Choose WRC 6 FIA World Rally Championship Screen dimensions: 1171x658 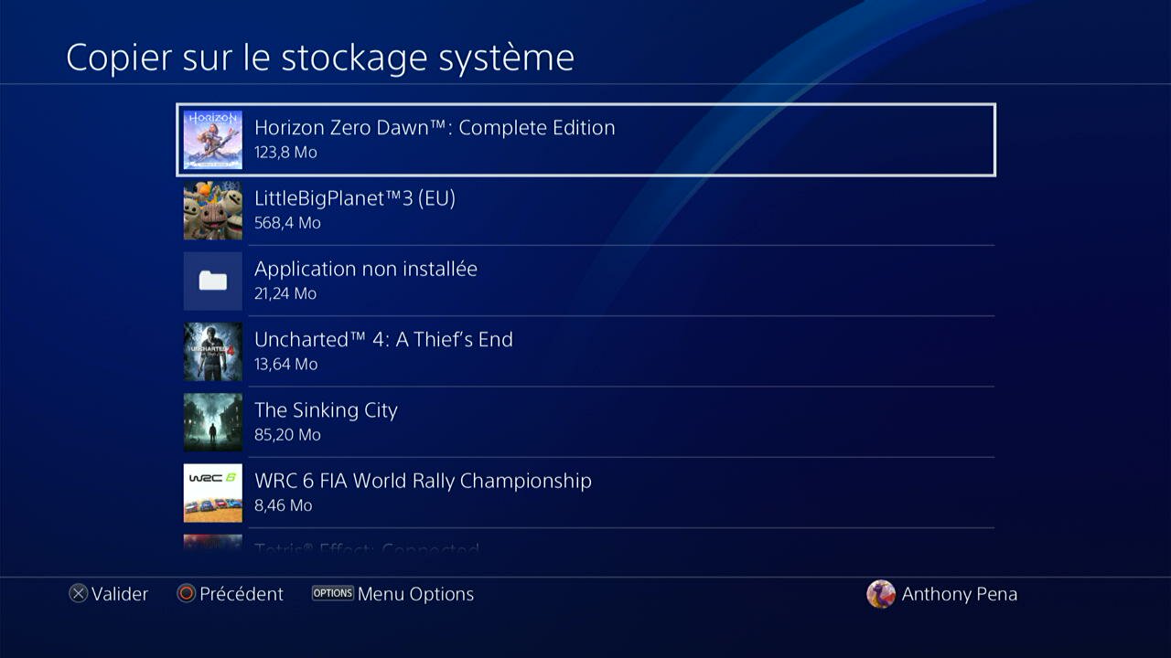(585, 492)
